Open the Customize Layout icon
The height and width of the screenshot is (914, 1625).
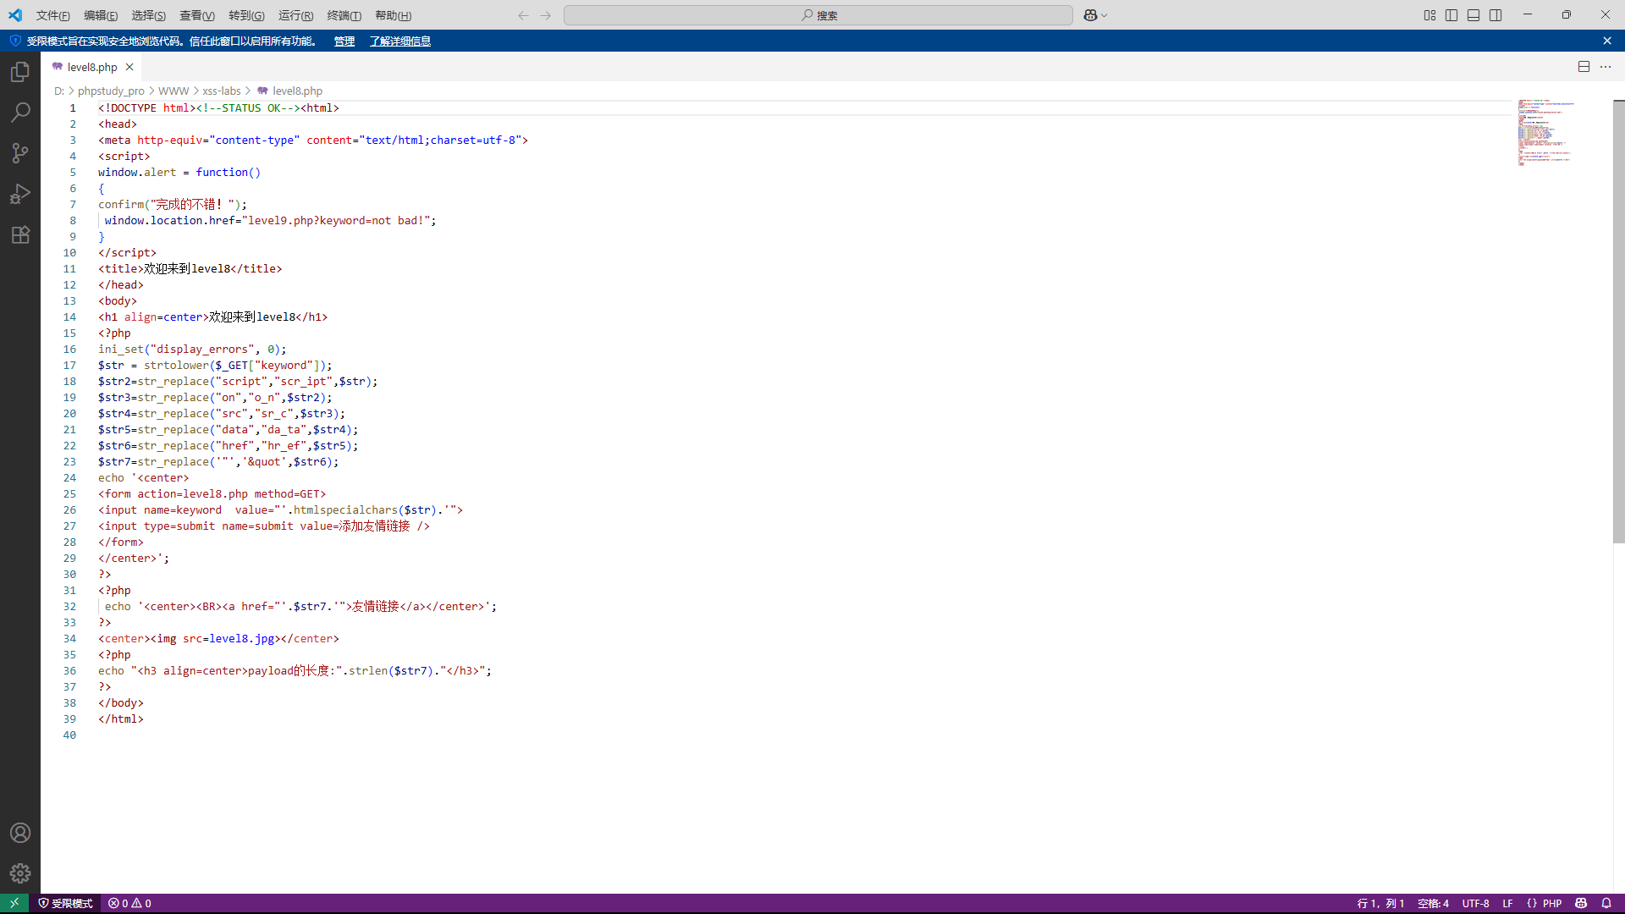[x=1429, y=15]
